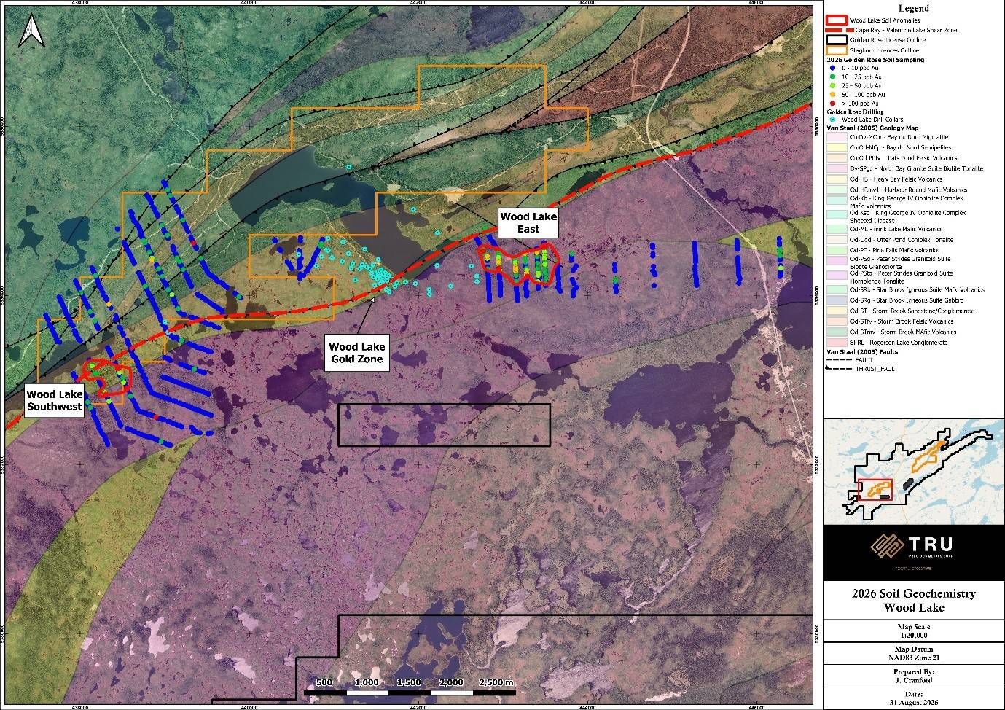This screenshot has height=710, width=1005.
Task: Click the orange 50 - 100 ppb Au dot
Action: pos(833,94)
